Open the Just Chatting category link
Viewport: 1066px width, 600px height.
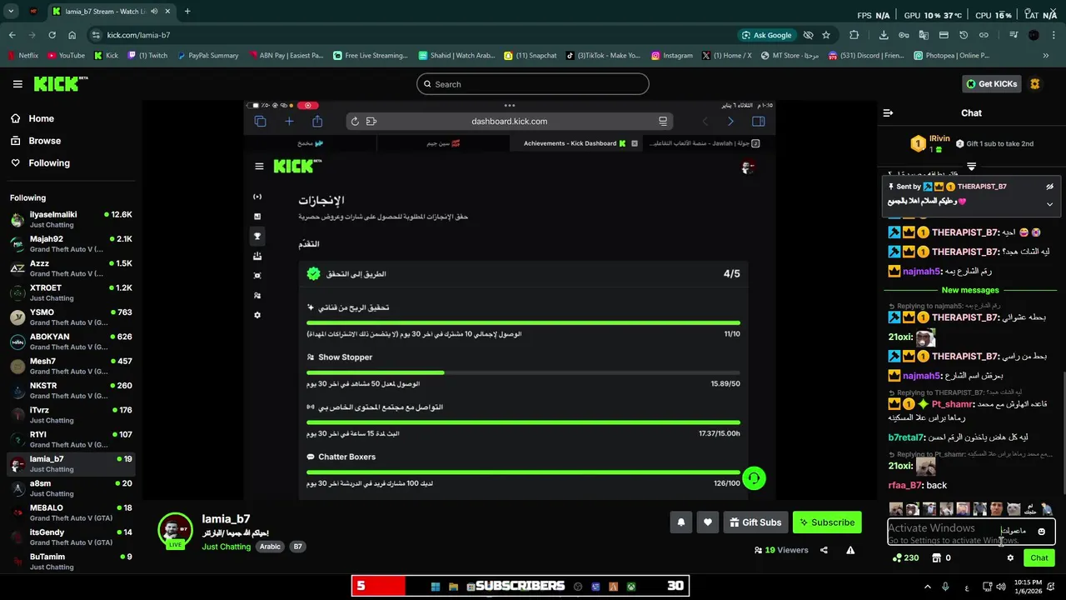click(x=226, y=547)
